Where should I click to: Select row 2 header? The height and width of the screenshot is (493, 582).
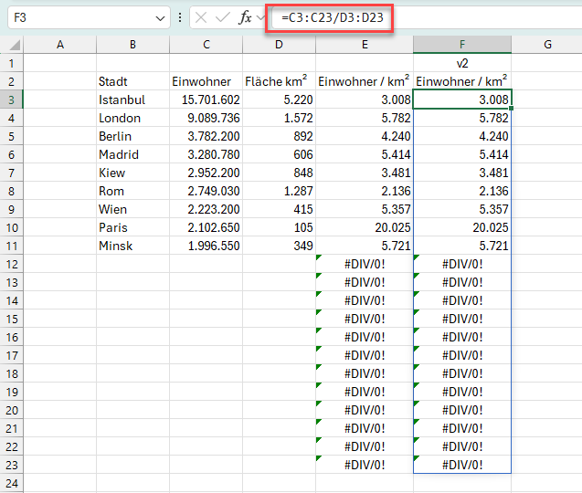pyautogui.click(x=12, y=81)
